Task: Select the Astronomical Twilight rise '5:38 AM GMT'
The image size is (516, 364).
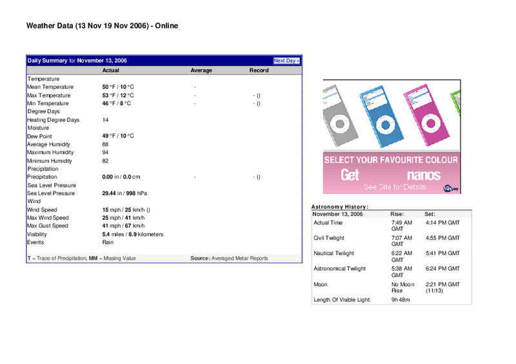Action: 402,272
